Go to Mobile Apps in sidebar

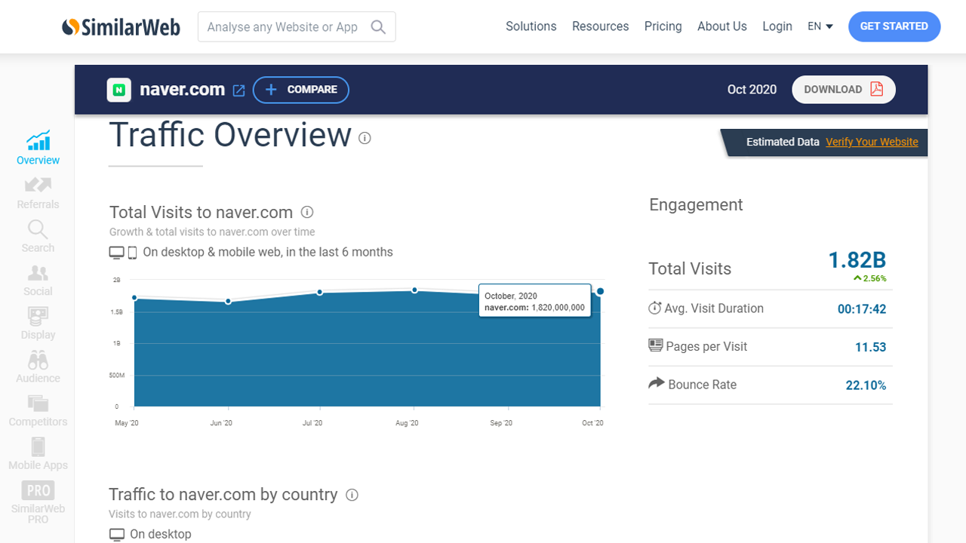38,454
